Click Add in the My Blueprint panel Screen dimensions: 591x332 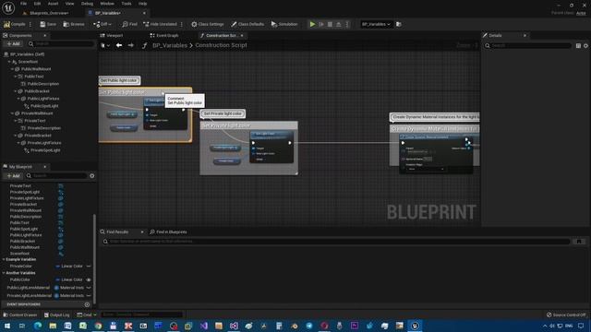point(13,176)
